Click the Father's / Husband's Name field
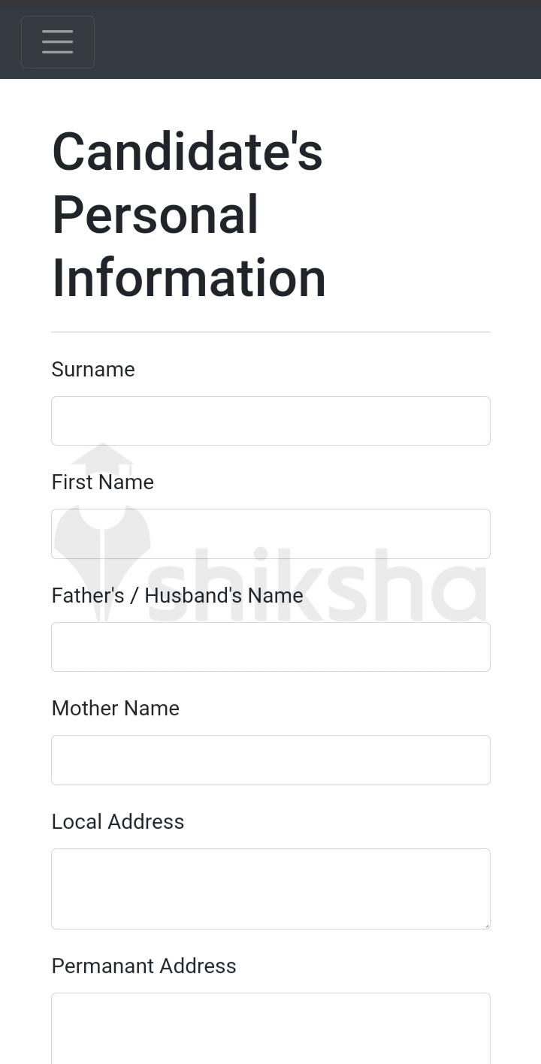 click(270, 646)
